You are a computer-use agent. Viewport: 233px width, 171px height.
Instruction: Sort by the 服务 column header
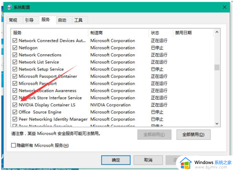pyautogui.click(x=49, y=33)
